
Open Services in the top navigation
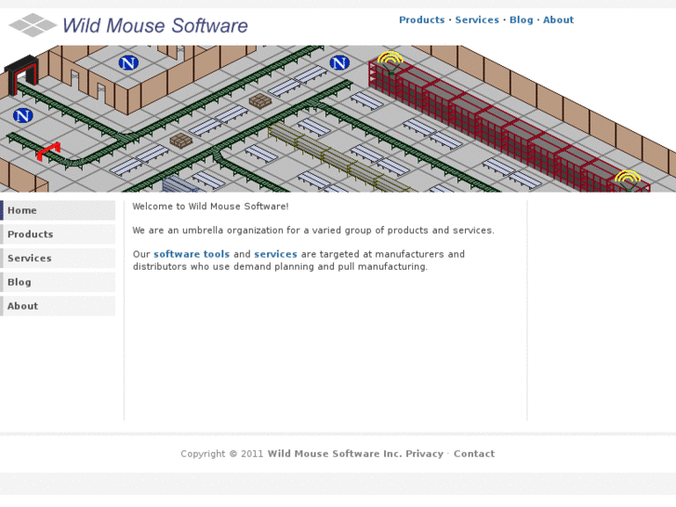point(477,20)
